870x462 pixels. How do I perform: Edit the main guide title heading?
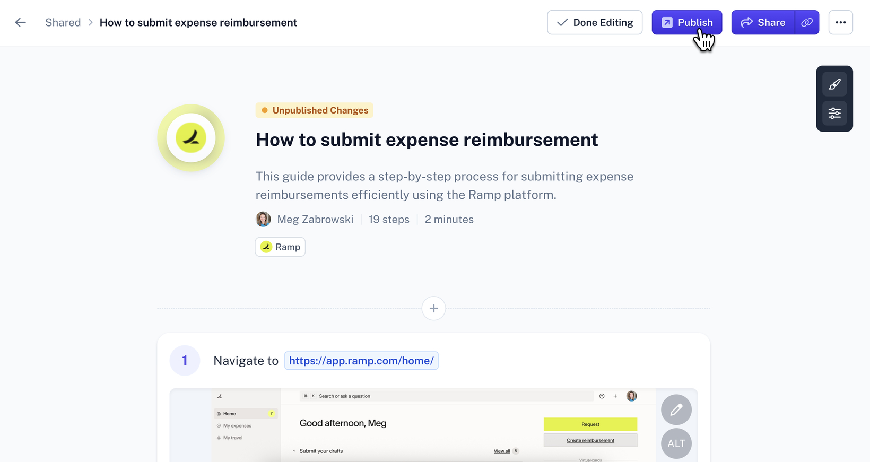(x=427, y=140)
